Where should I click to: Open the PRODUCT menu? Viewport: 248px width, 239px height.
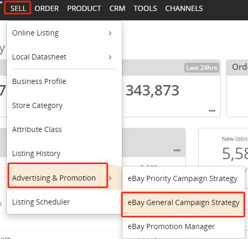84,8
